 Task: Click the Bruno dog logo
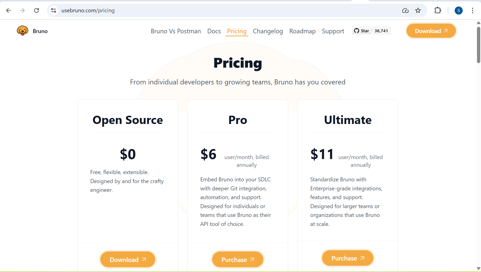(x=23, y=31)
